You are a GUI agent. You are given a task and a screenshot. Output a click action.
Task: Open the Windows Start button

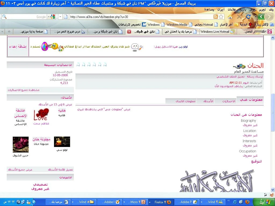pos(262,202)
